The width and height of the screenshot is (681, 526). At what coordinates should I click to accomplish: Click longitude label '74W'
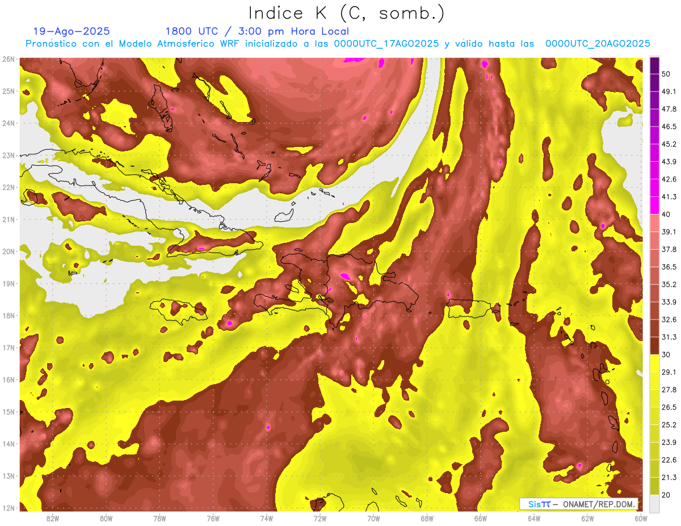coord(267,518)
